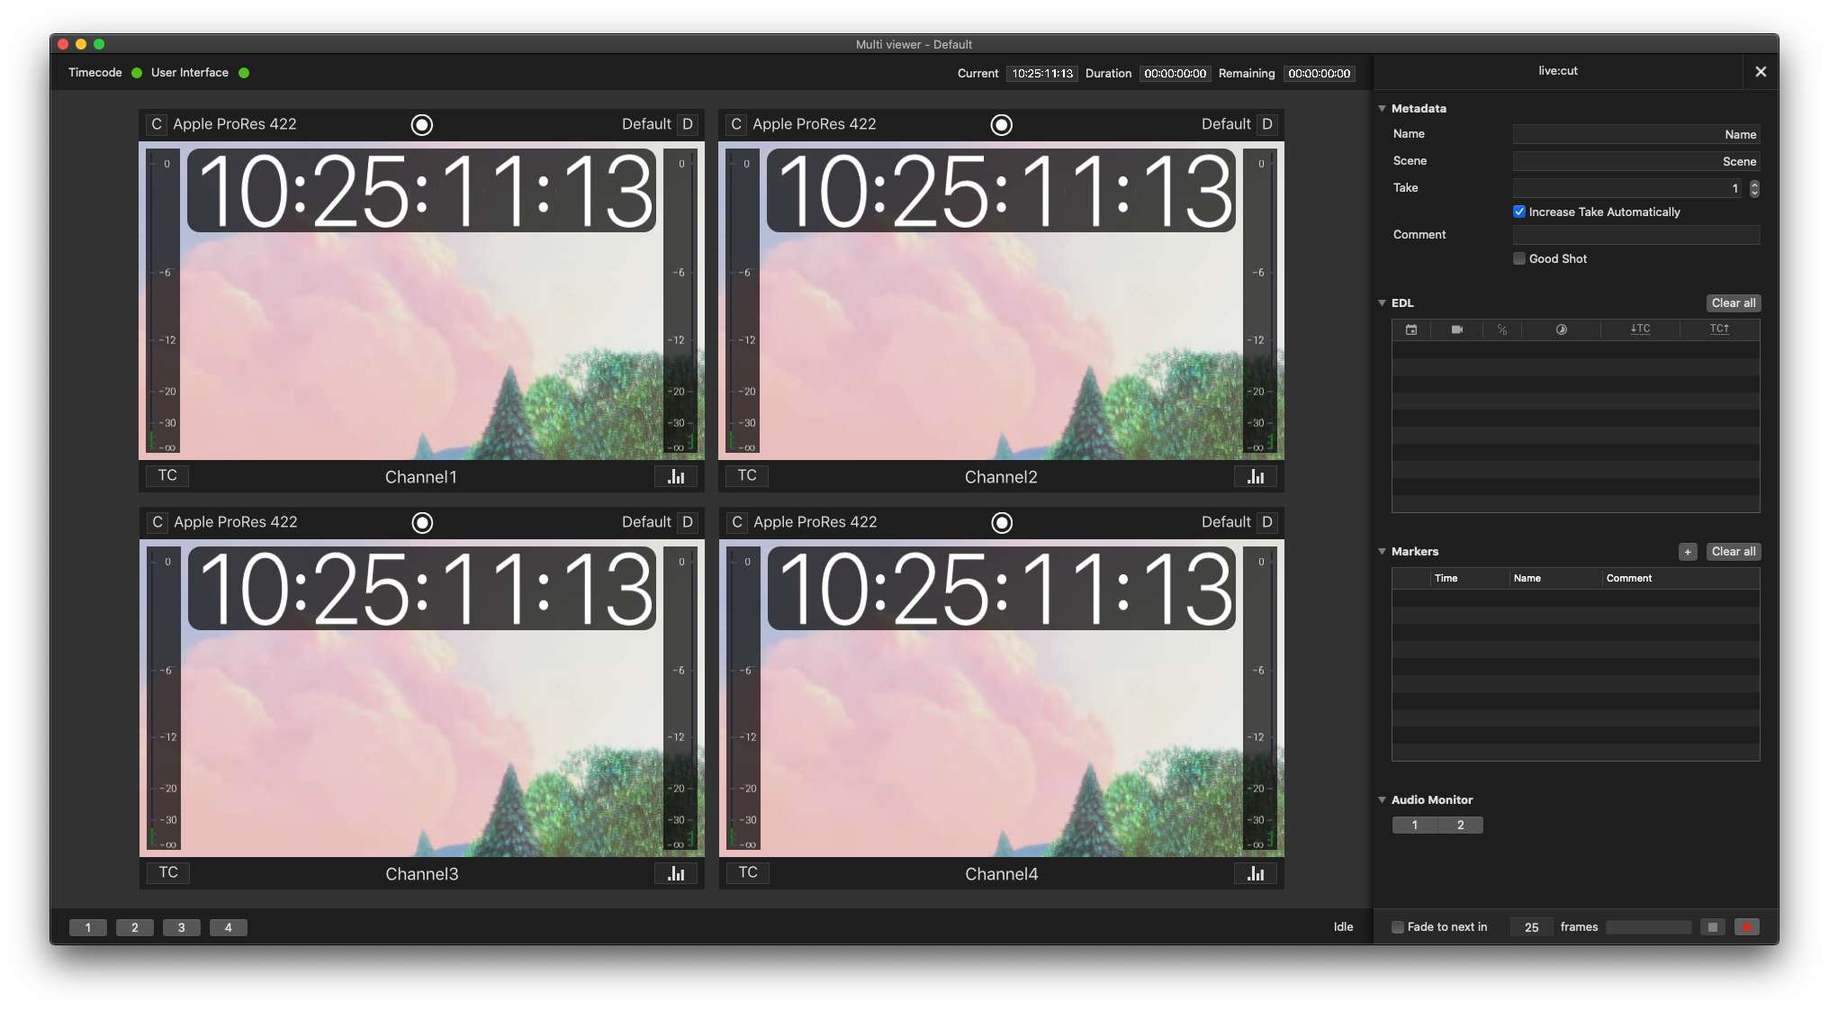Show audio meters for Channel1
The image size is (1829, 1011).
pos(676,476)
